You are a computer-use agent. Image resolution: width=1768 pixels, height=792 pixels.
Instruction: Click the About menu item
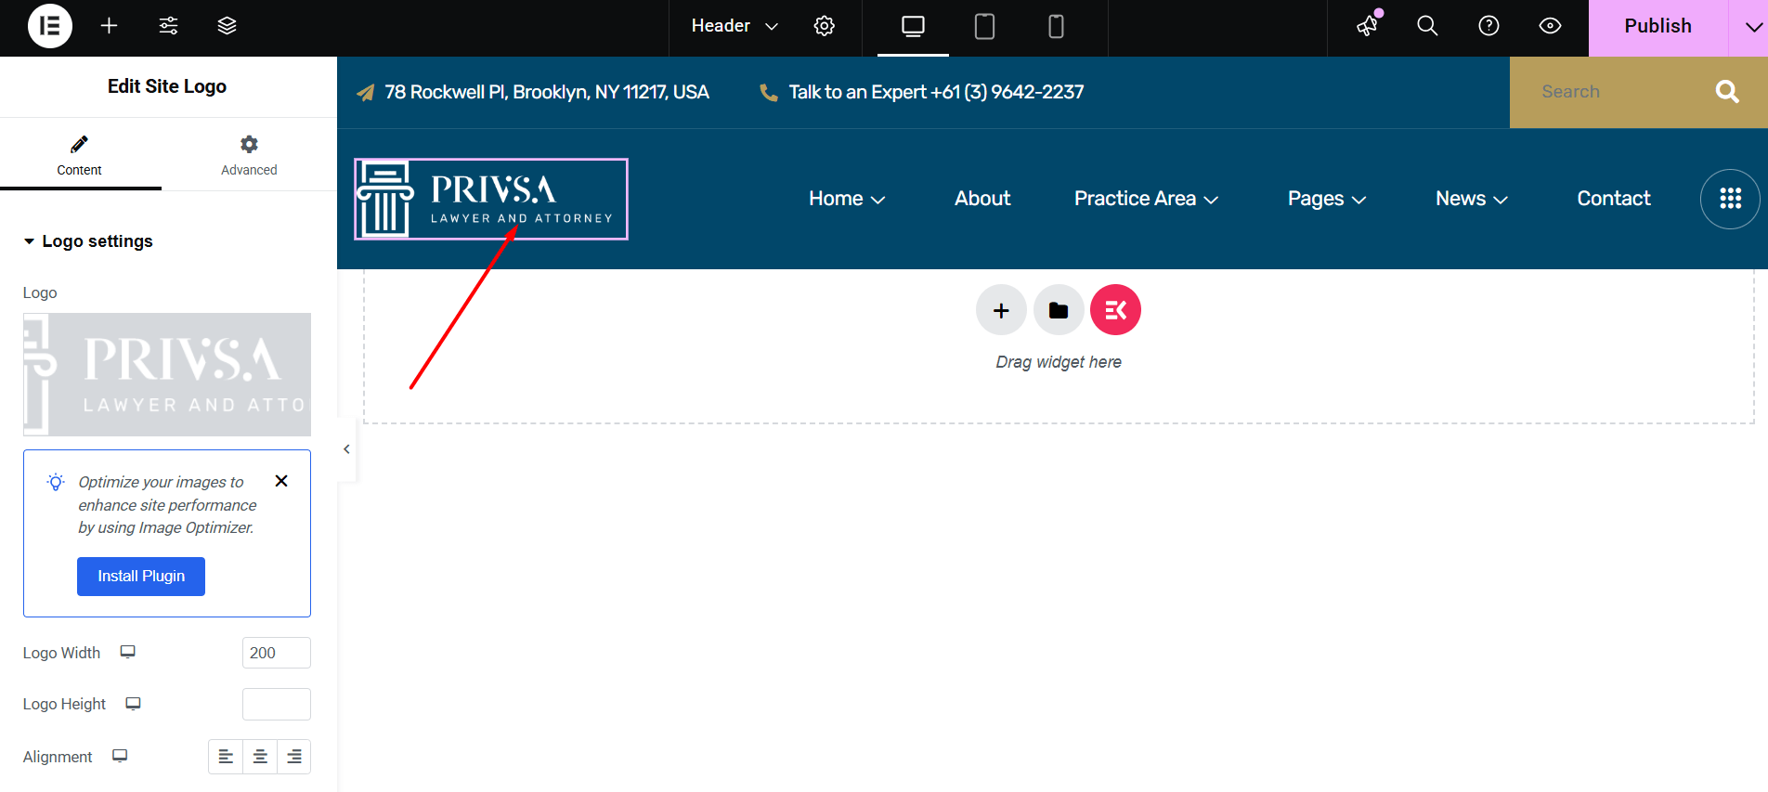982,199
